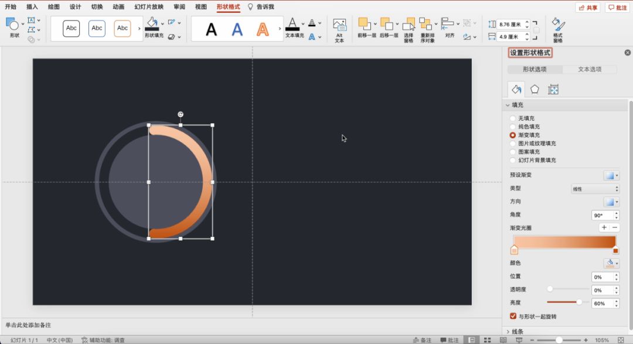Select the No Fill (无填充) radio option
Viewport: 633px width, 344px height.
click(x=513, y=118)
